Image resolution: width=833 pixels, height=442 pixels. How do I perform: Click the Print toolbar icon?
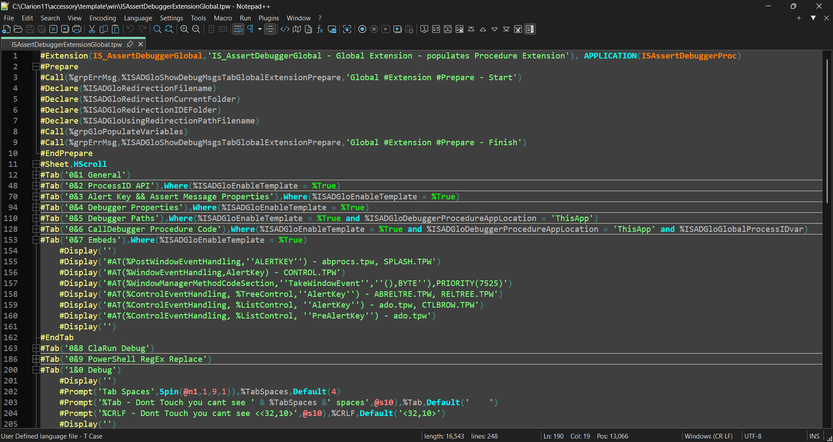tap(77, 29)
